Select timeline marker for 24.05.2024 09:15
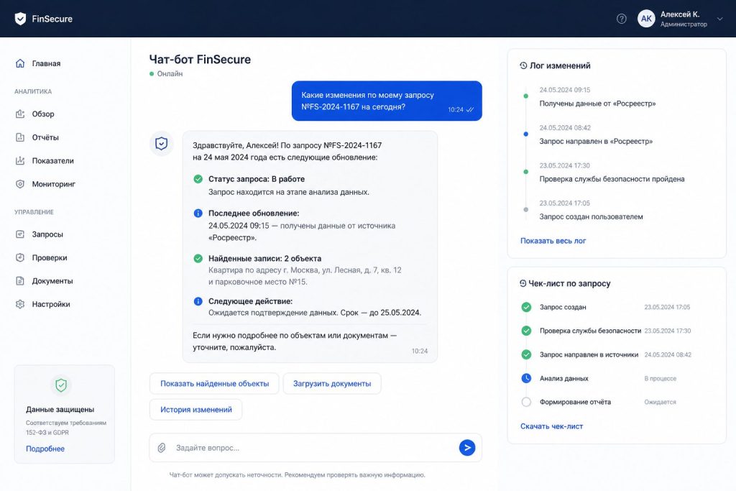 (525, 96)
